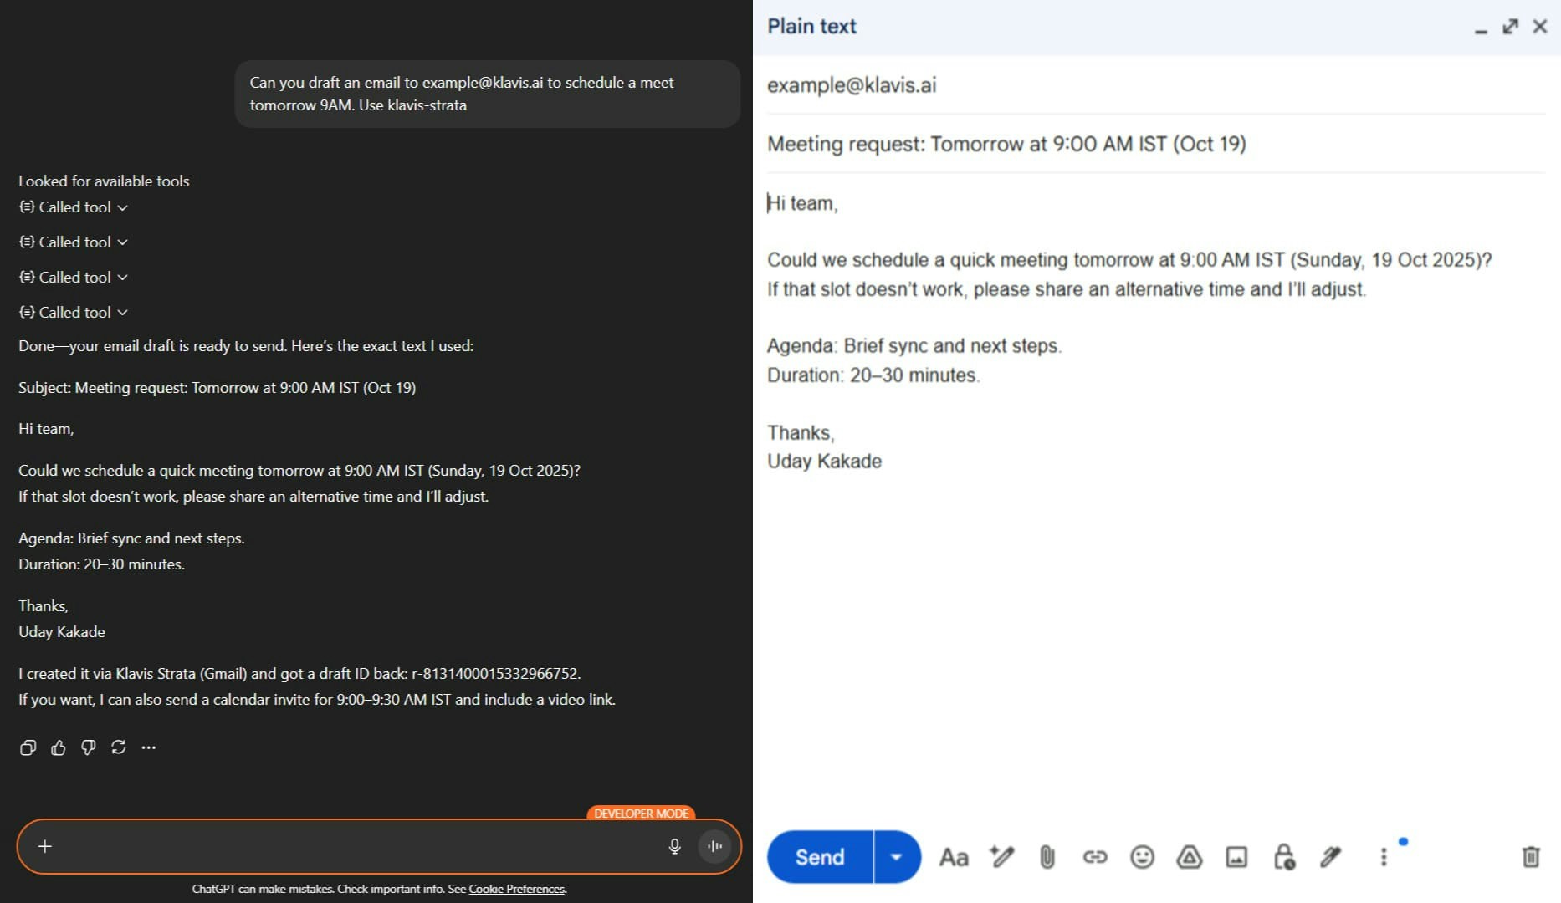Open more options three-dot menu
Viewport: 1561px width, 903px height.
tap(1384, 857)
